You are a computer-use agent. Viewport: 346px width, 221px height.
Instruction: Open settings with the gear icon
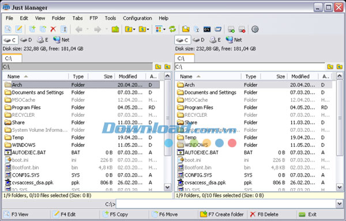coord(255,29)
